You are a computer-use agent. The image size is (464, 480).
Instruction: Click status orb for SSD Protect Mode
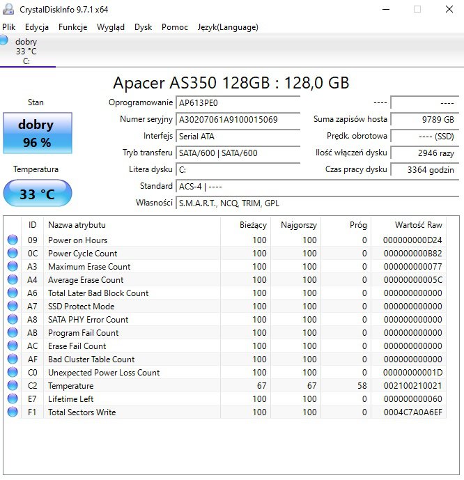pyautogui.click(x=13, y=306)
